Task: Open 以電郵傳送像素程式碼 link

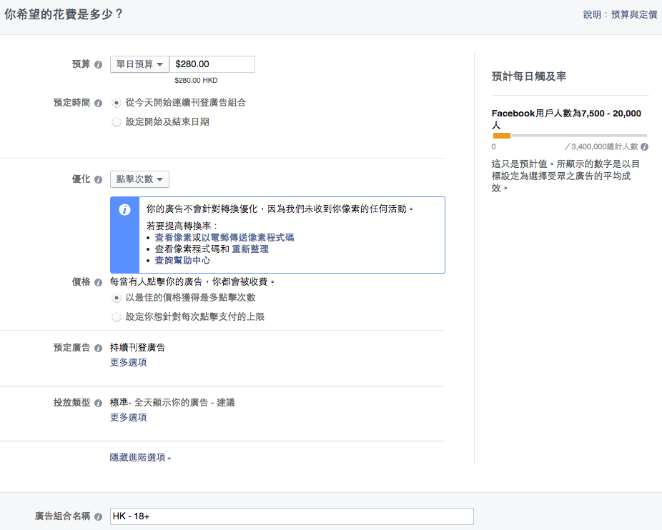Action: [x=248, y=237]
